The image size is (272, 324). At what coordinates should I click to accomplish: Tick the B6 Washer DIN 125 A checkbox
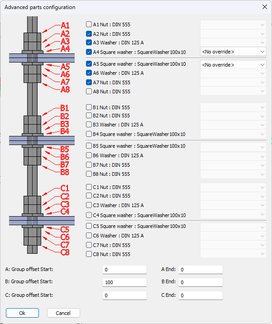(x=89, y=155)
